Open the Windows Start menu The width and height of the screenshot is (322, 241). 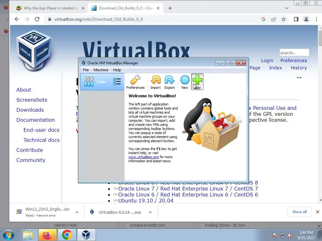click(x=8, y=235)
